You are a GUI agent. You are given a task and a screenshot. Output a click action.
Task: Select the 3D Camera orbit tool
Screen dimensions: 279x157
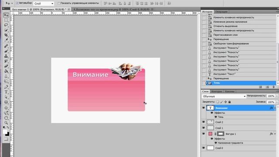coord(6,113)
